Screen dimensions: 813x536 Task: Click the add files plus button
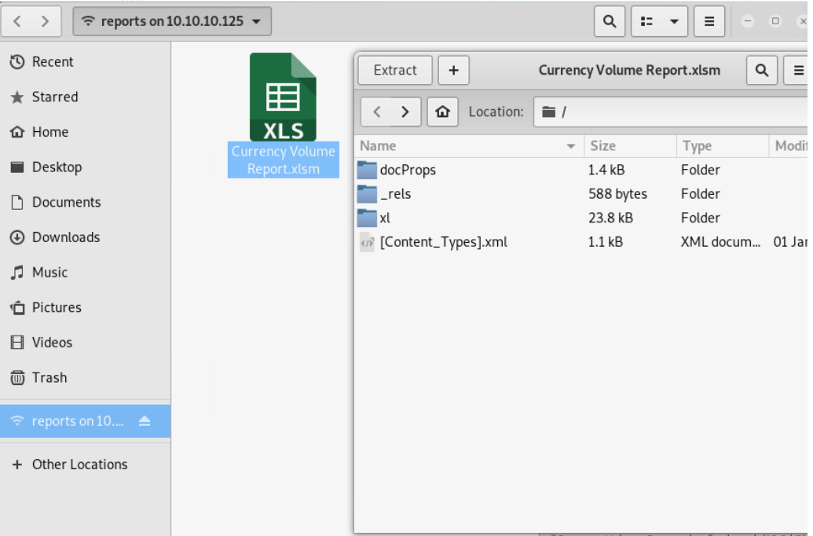coord(453,71)
